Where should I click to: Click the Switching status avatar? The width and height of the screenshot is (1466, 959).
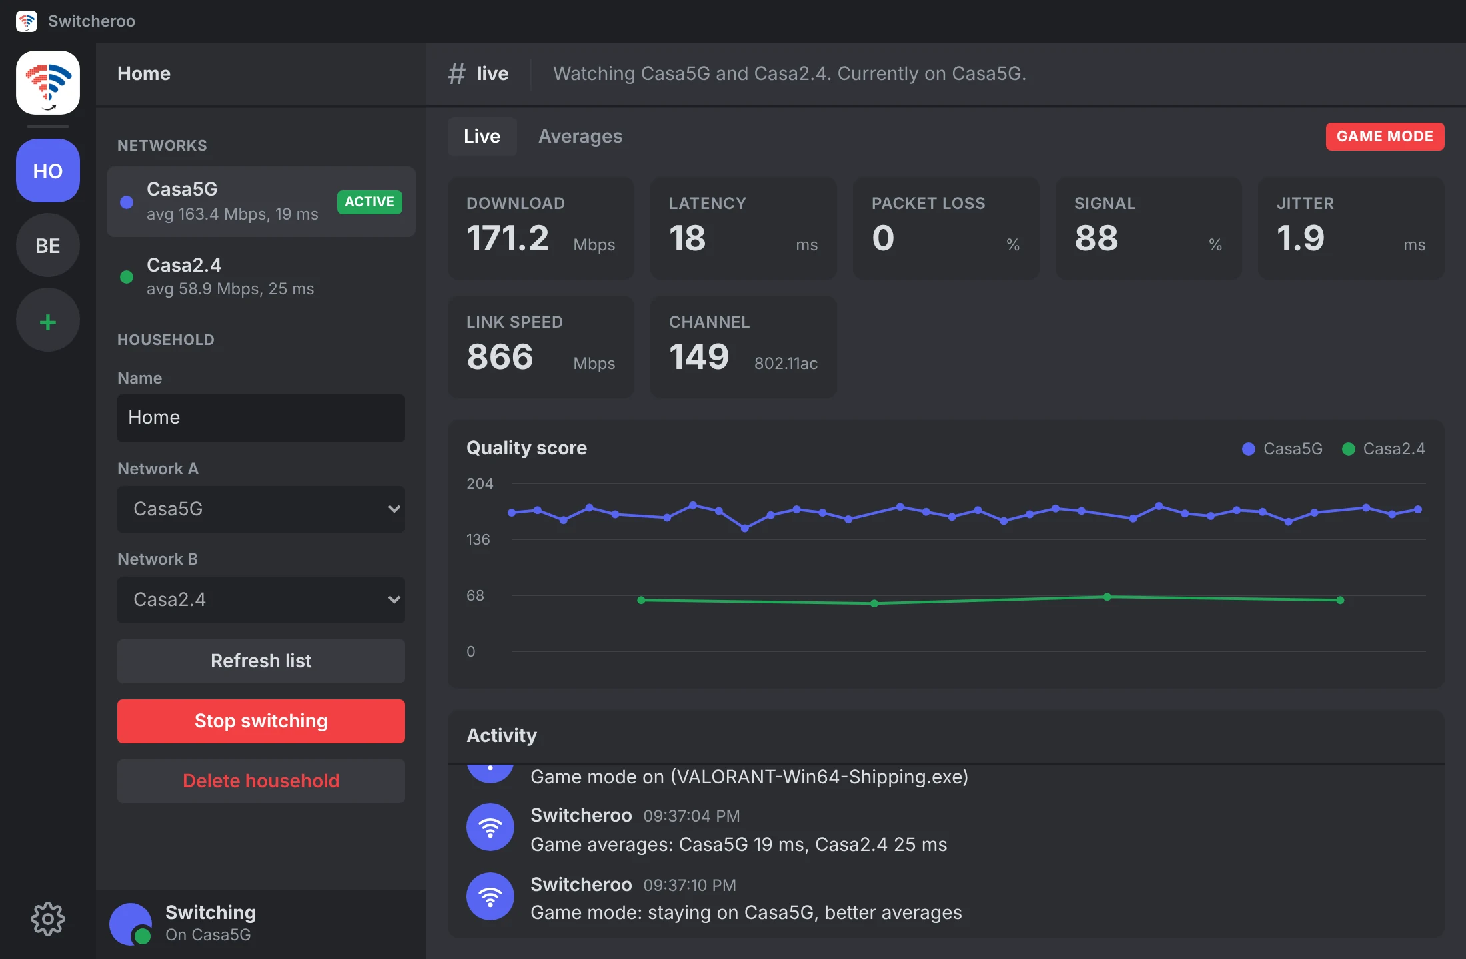pyautogui.click(x=131, y=924)
